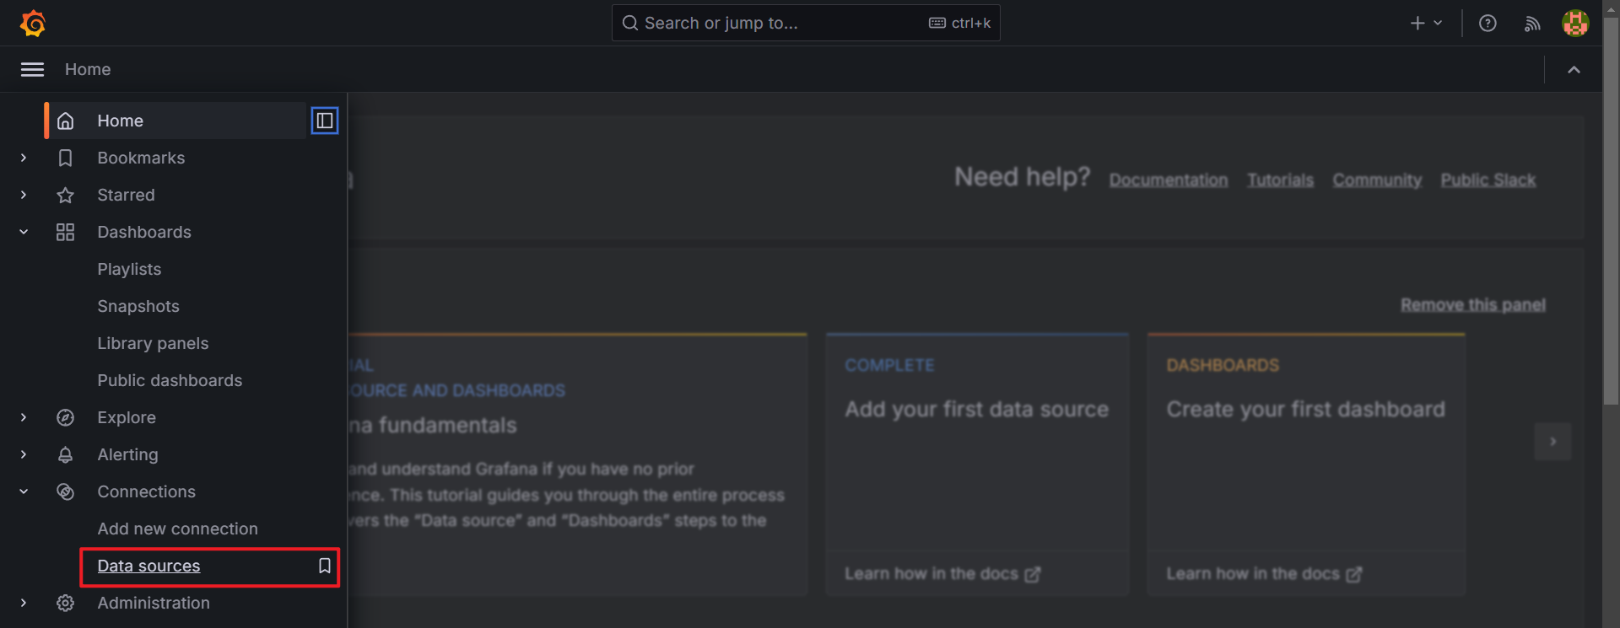Collapse the Connections section
This screenshot has height=628, width=1620.
coord(24,491)
